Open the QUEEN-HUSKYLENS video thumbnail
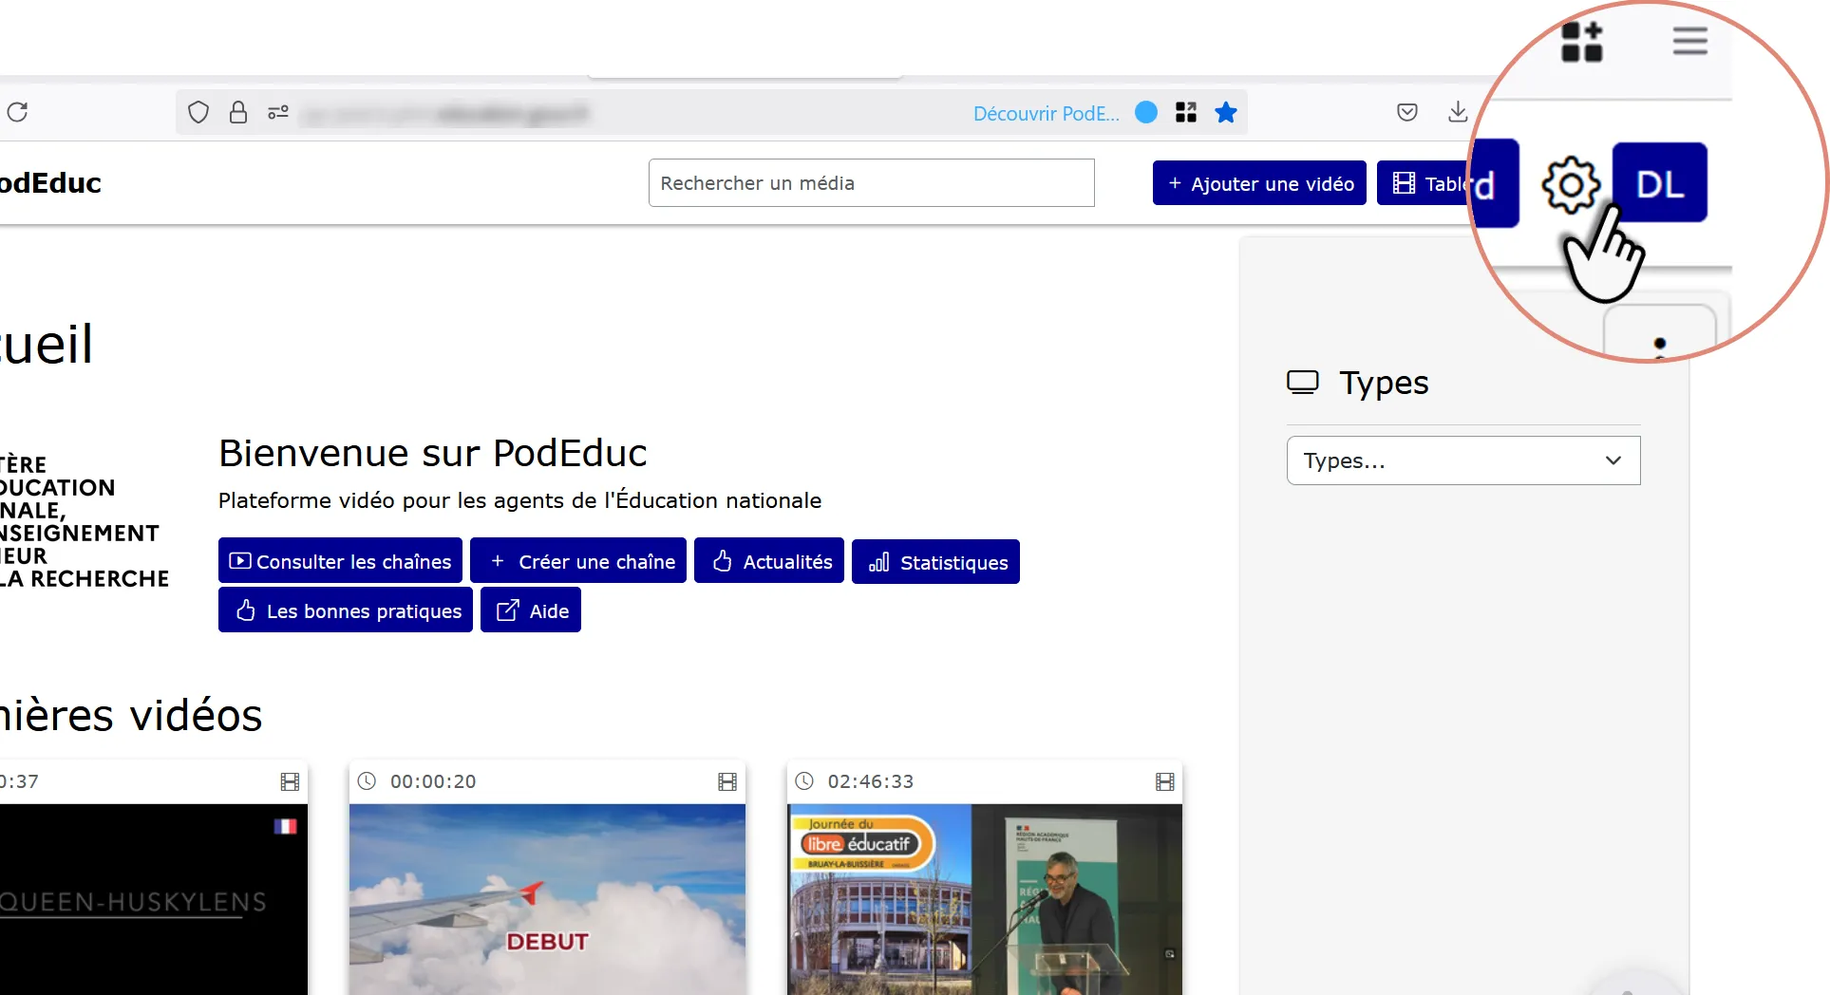The image size is (1830, 995). (152, 899)
